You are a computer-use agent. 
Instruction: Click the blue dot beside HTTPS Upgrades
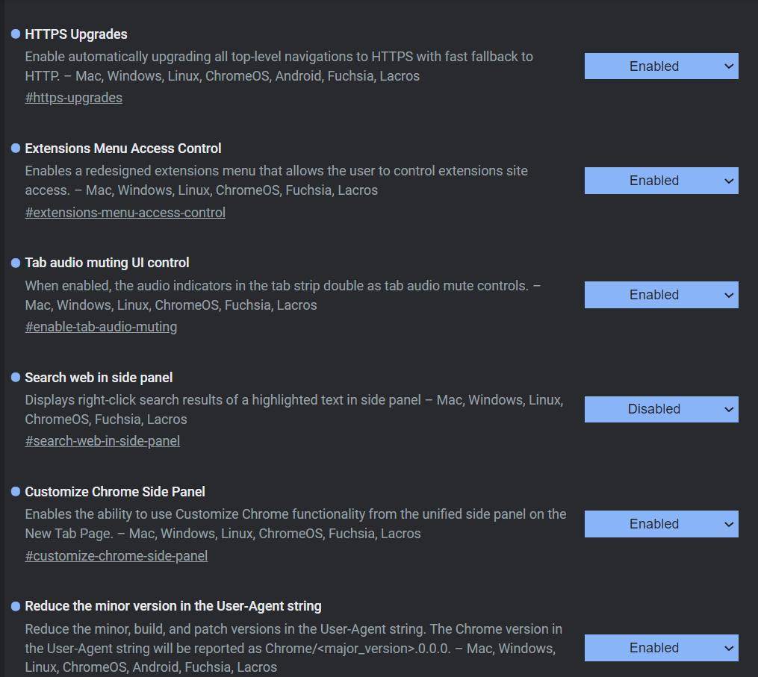click(x=16, y=34)
